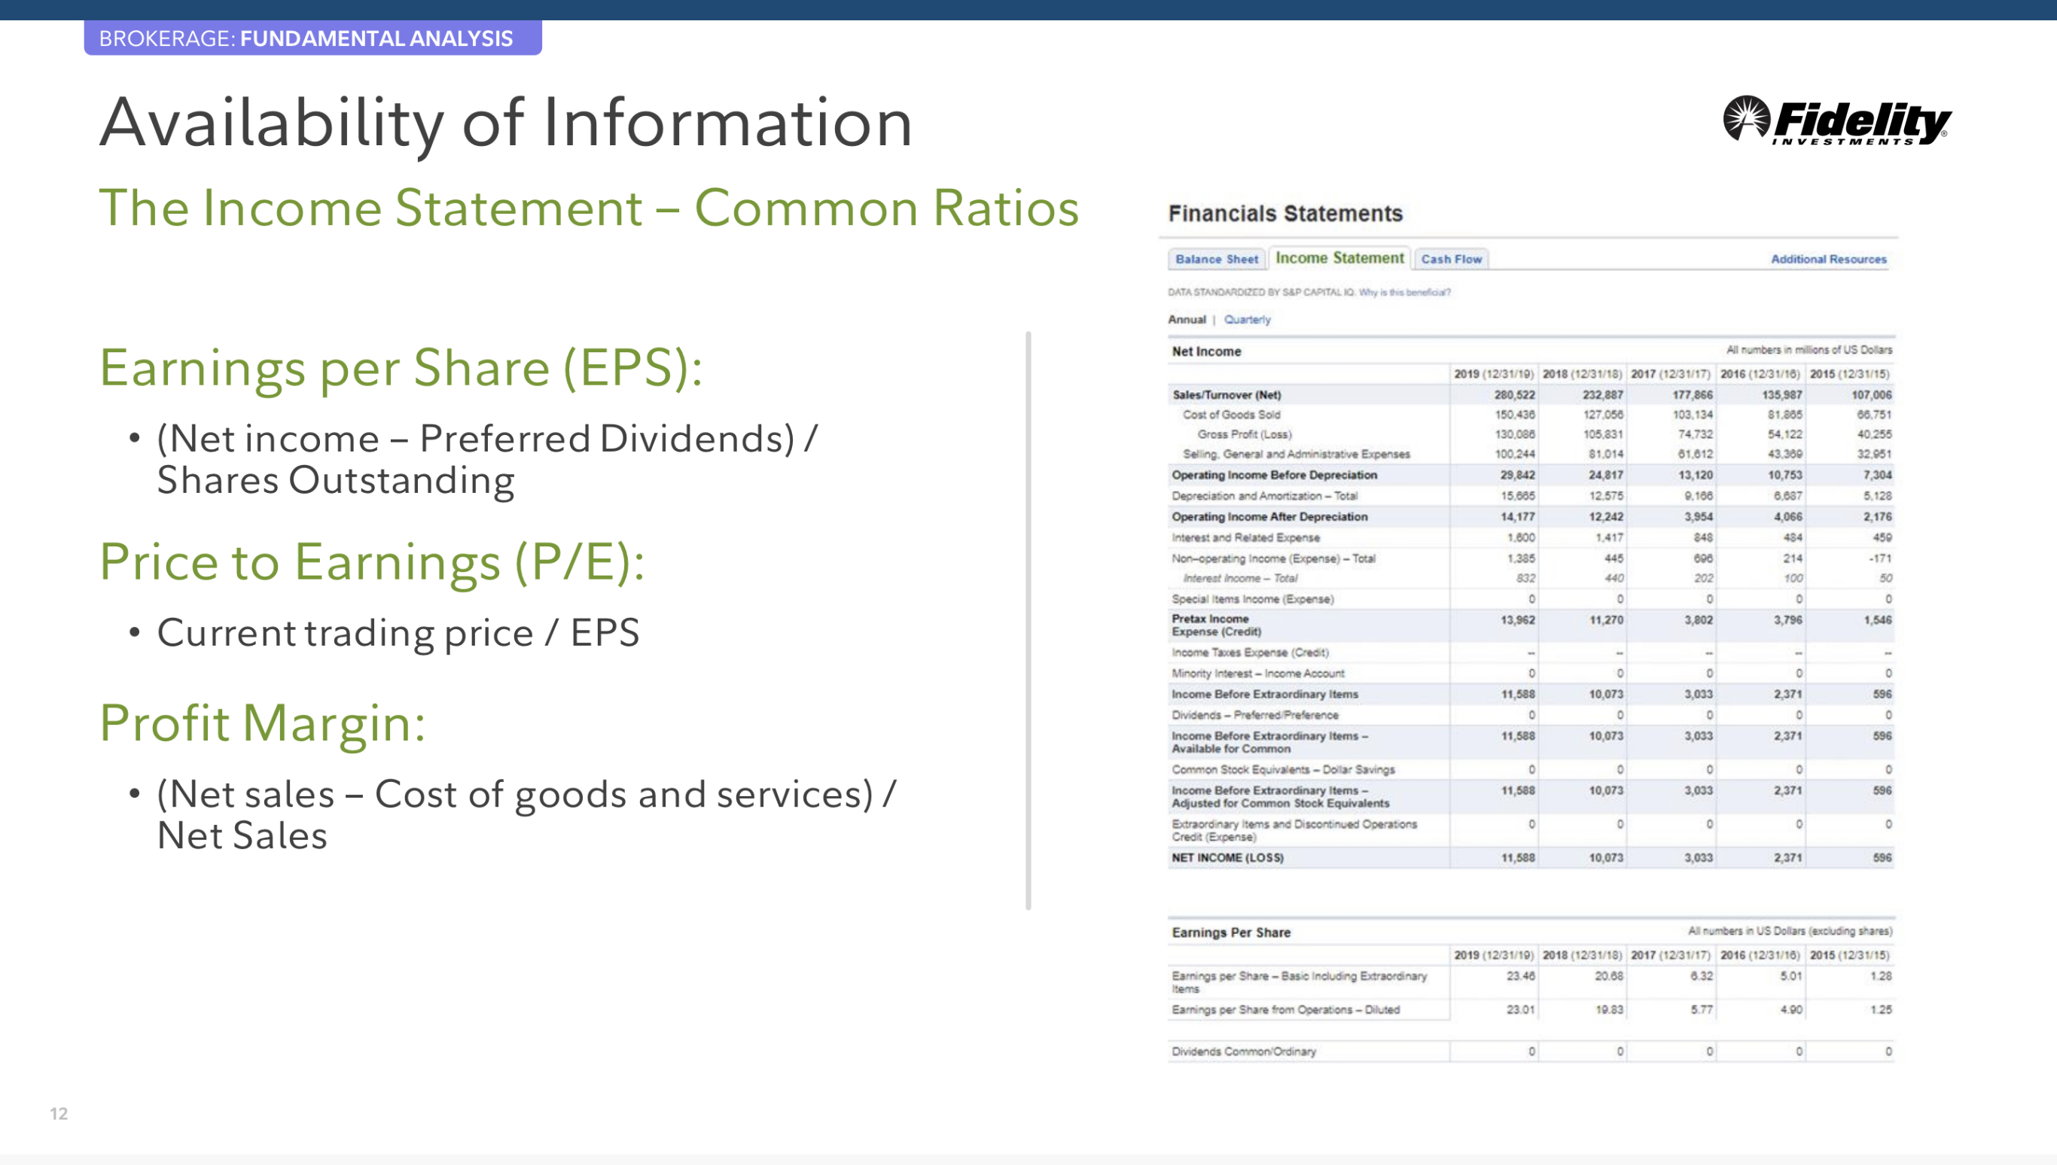This screenshot has width=2057, height=1165.
Task: Click 'Why is this beneficial?' link
Action: [x=1404, y=292]
